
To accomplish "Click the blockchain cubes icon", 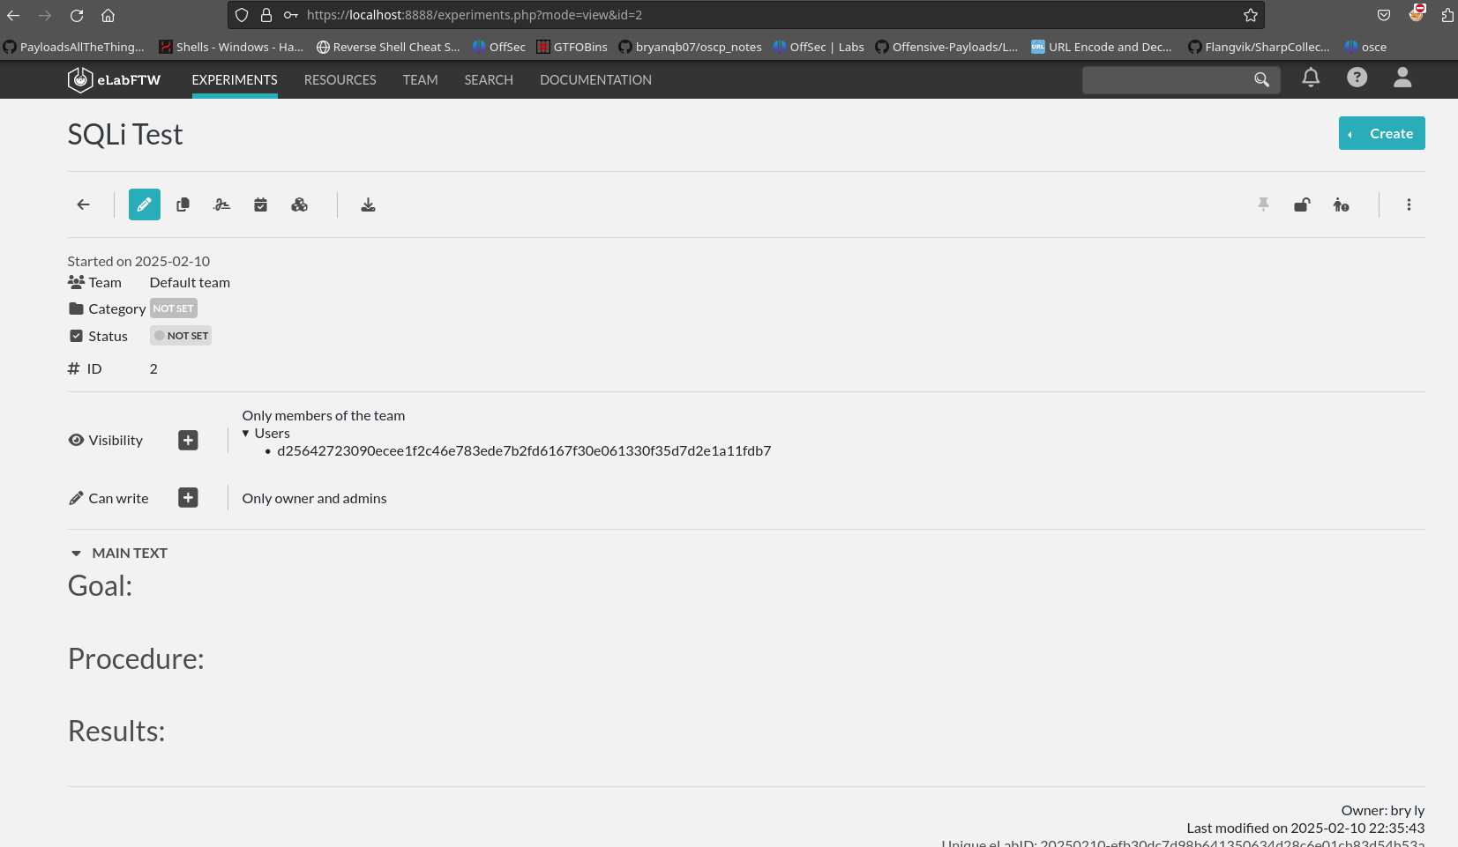I will [300, 204].
